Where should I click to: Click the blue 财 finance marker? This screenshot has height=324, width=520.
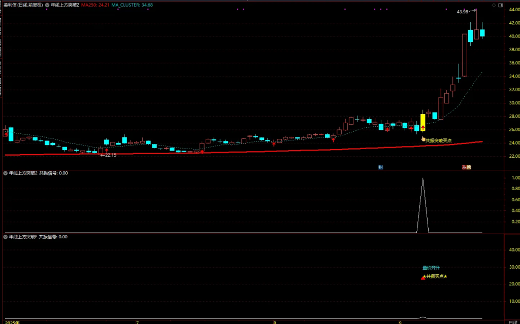[x=380, y=167]
